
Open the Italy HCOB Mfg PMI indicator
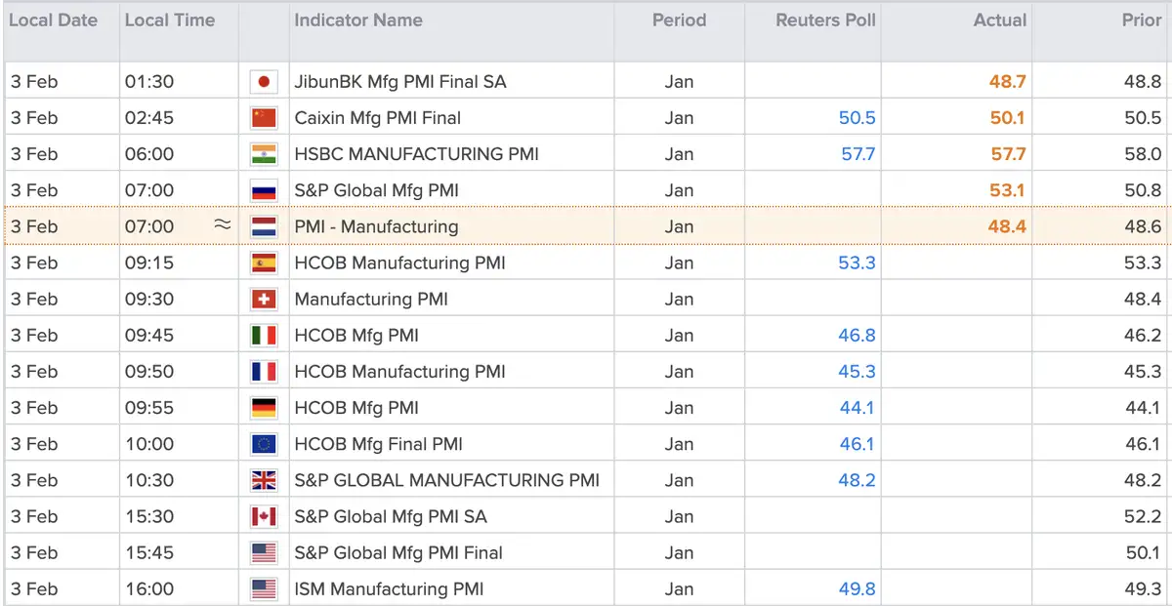point(356,336)
